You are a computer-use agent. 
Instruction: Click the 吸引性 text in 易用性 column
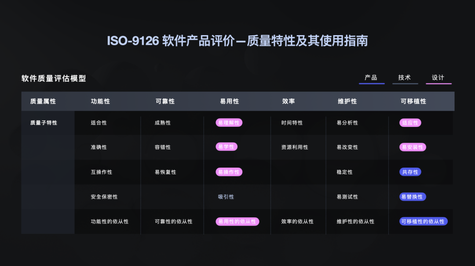point(226,197)
